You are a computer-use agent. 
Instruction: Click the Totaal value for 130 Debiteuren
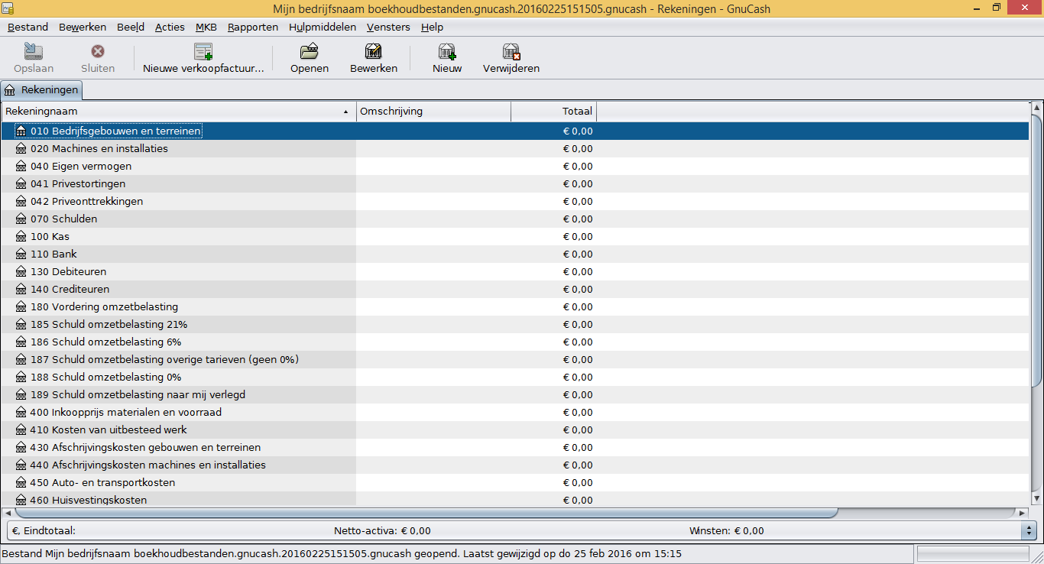[578, 272]
